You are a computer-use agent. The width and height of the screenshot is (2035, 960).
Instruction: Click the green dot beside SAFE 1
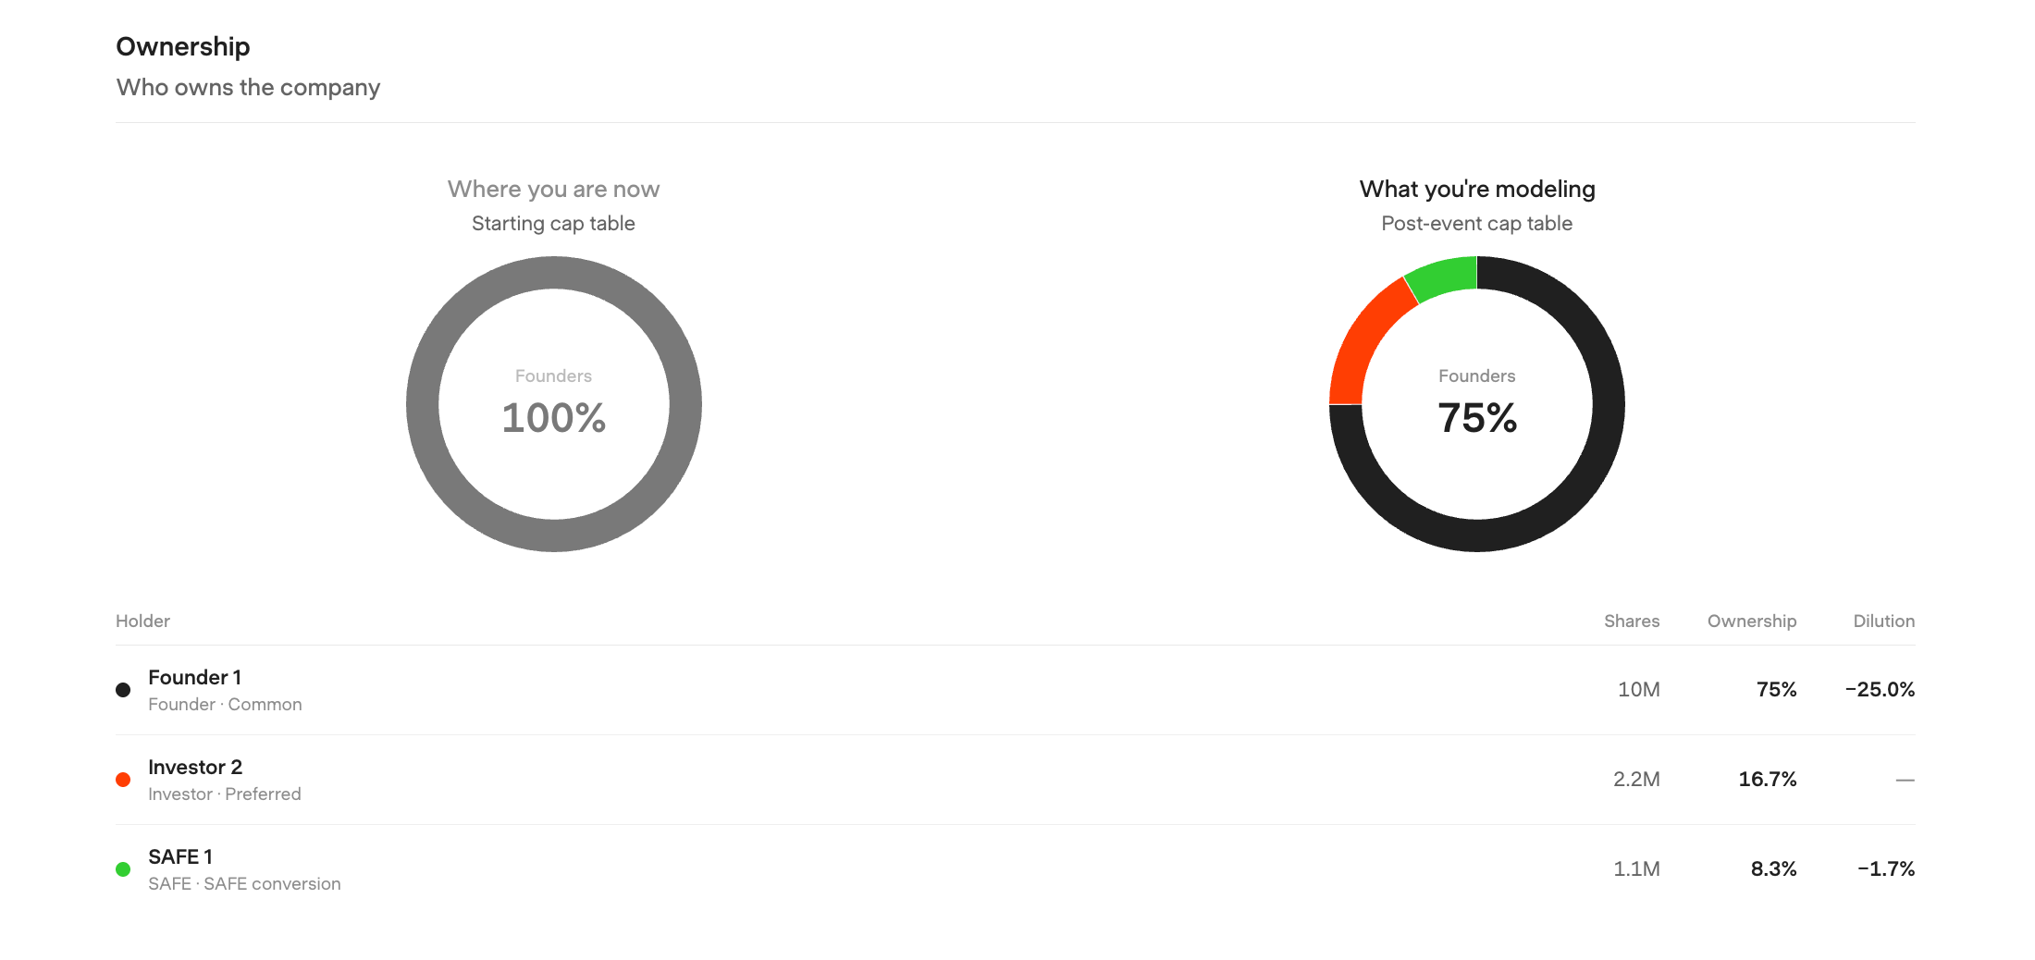(x=123, y=869)
